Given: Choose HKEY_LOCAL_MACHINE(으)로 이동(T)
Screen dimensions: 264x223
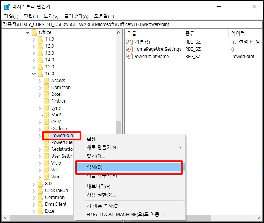Looking at the screenshot, I should pyautogui.click(x=130, y=215).
